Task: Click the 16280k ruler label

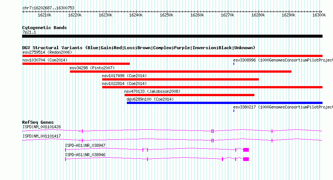Action: [x=258, y=15]
